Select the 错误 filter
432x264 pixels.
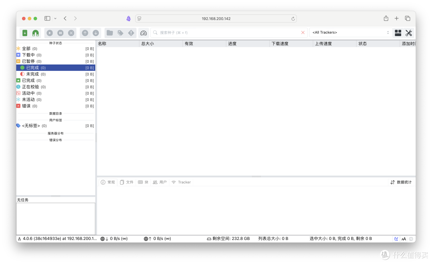coord(55,106)
